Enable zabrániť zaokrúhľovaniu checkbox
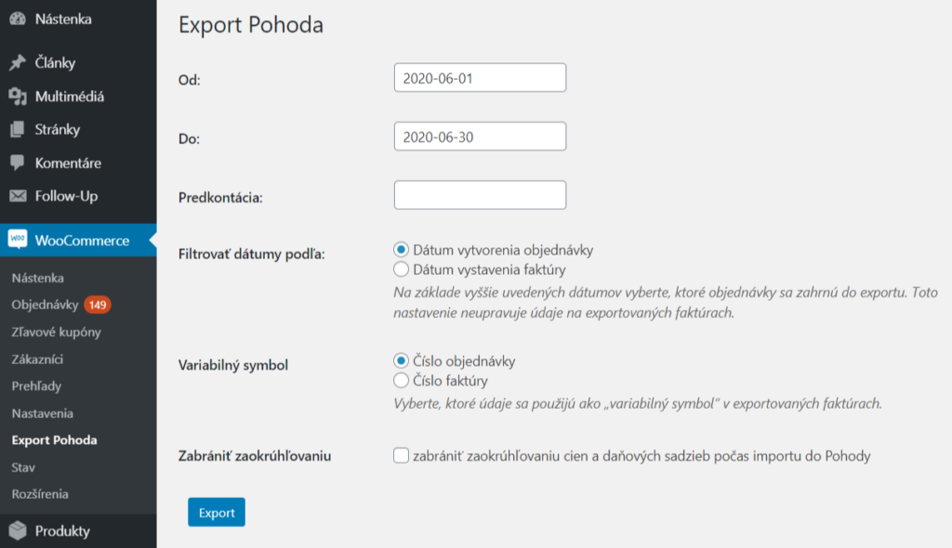This screenshot has height=548, width=952. point(401,455)
